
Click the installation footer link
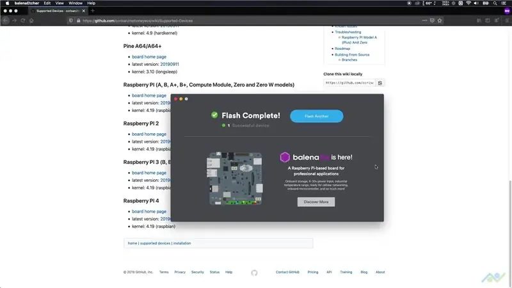182,243
